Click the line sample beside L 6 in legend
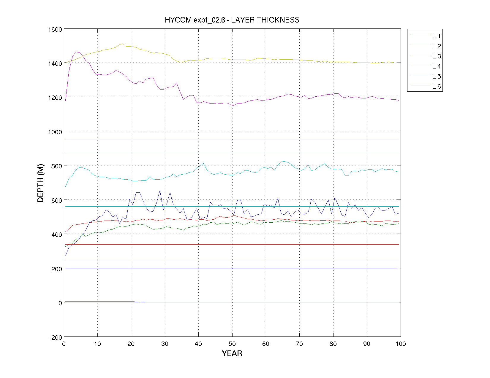Viewport: 490px width, 378px height. point(420,85)
